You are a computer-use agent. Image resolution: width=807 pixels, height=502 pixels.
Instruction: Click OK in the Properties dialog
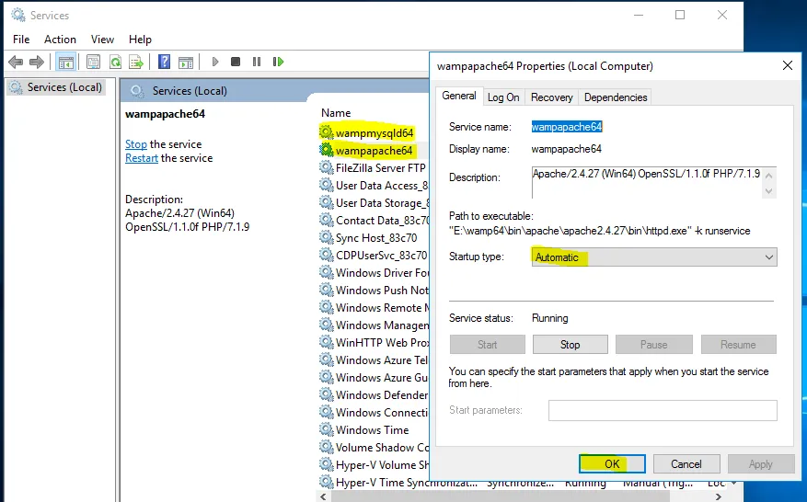[x=612, y=464]
